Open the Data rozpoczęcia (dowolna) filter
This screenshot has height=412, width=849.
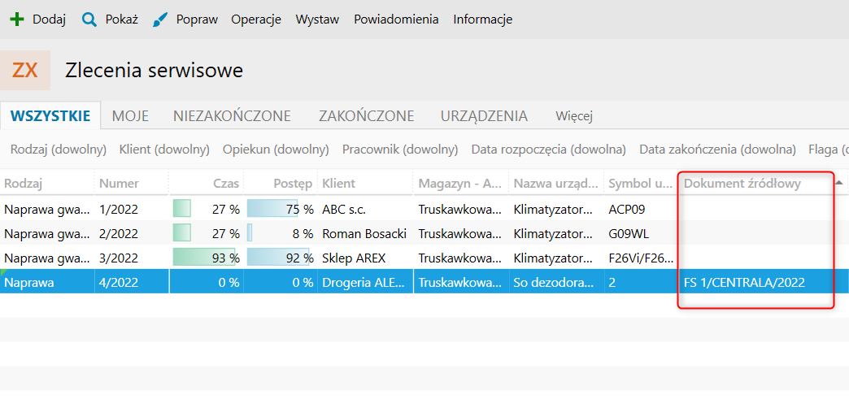tap(549, 150)
